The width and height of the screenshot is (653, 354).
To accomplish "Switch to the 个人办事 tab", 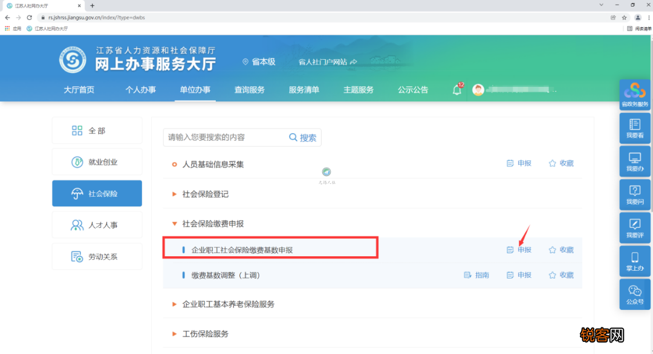I will 140,89.
